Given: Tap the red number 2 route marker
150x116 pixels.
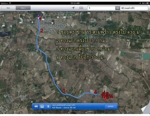Looking at the screenshot, I should pyautogui.click(x=42, y=31).
